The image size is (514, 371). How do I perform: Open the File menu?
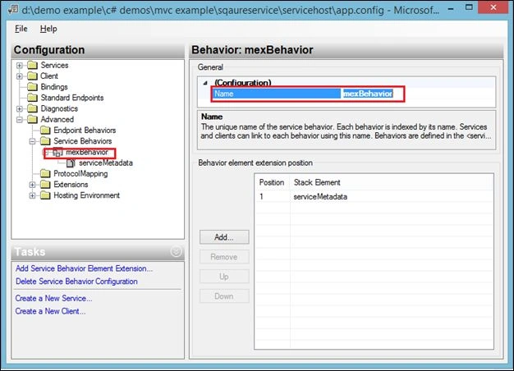click(21, 29)
